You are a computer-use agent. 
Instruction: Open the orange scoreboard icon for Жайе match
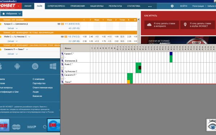point(66,37)
